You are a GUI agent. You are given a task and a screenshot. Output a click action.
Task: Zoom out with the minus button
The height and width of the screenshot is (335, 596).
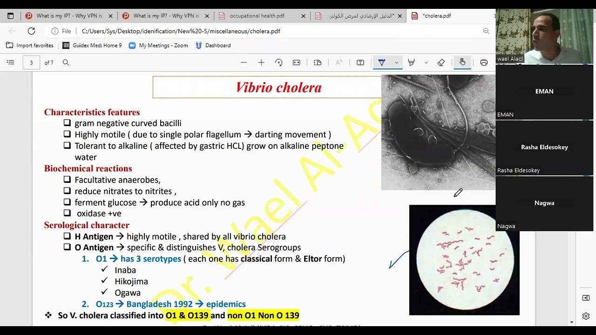[244, 62]
